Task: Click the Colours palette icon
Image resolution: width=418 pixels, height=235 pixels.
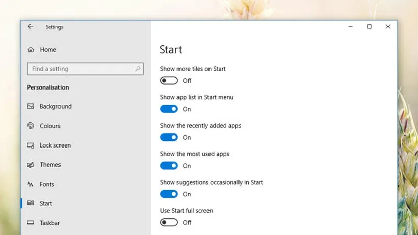Action: pos(31,126)
